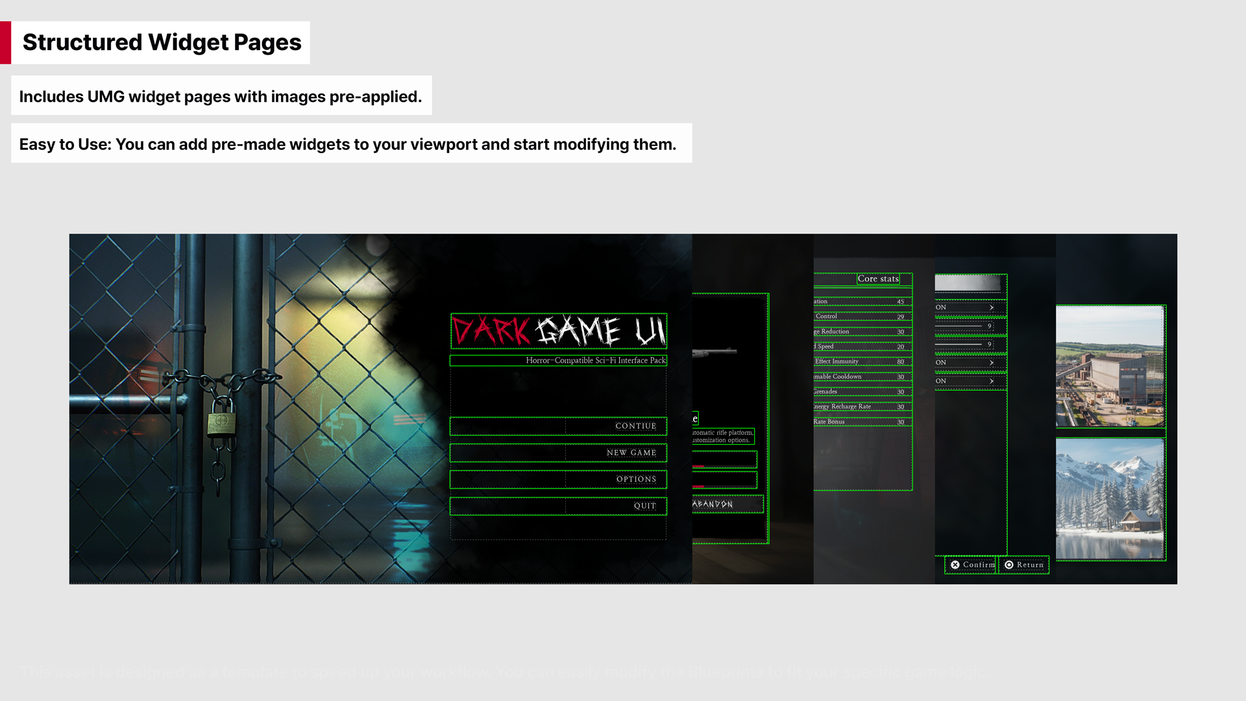Toggle the last ON setting label
Screen dimensions: 1246x701
tap(941, 381)
